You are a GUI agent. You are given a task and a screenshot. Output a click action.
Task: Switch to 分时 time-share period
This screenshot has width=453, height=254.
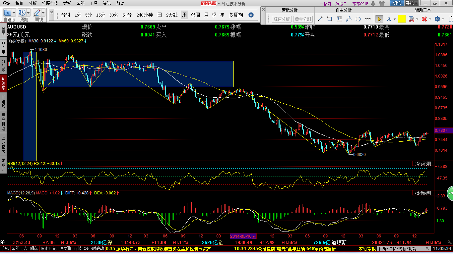click(x=66, y=15)
